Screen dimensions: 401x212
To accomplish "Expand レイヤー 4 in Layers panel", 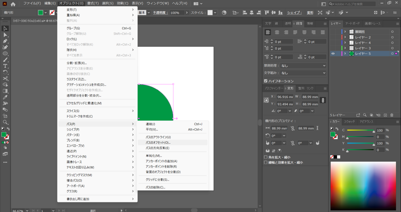I will [345, 43].
